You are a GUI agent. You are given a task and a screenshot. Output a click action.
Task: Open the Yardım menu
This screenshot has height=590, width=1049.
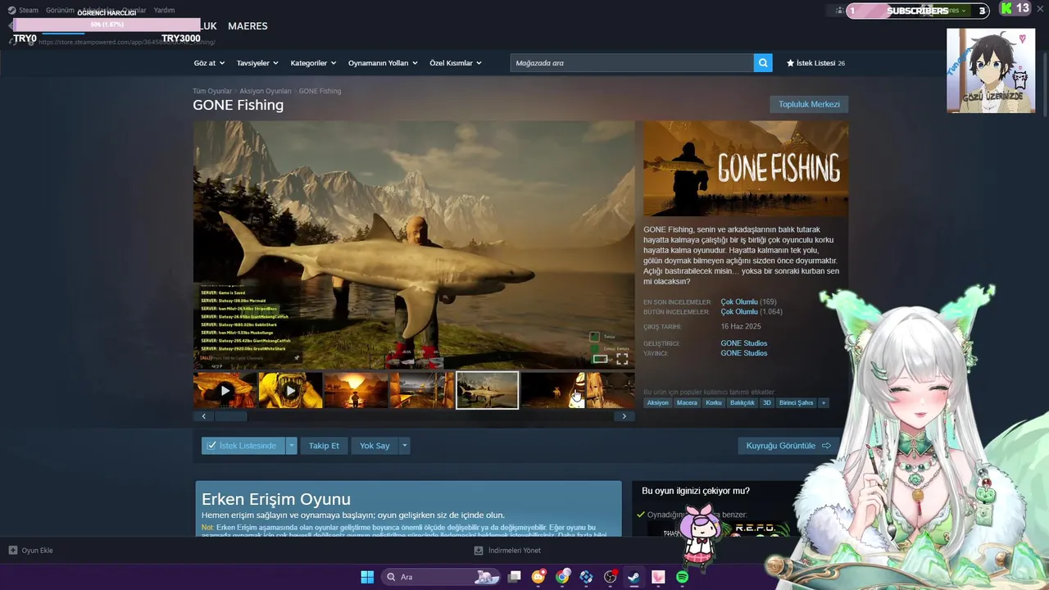pyautogui.click(x=164, y=11)
